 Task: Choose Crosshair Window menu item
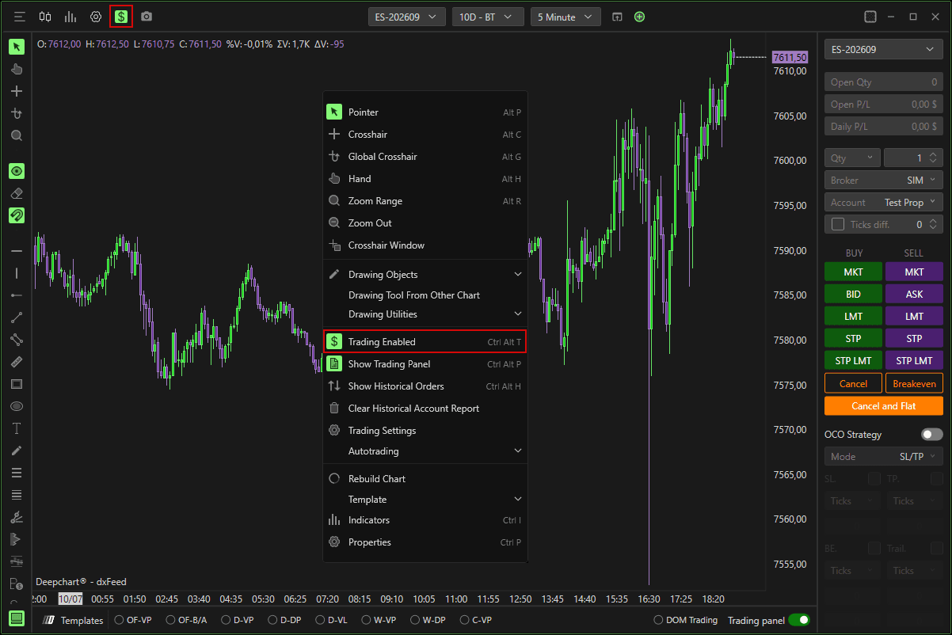click(x=425, y=245)
